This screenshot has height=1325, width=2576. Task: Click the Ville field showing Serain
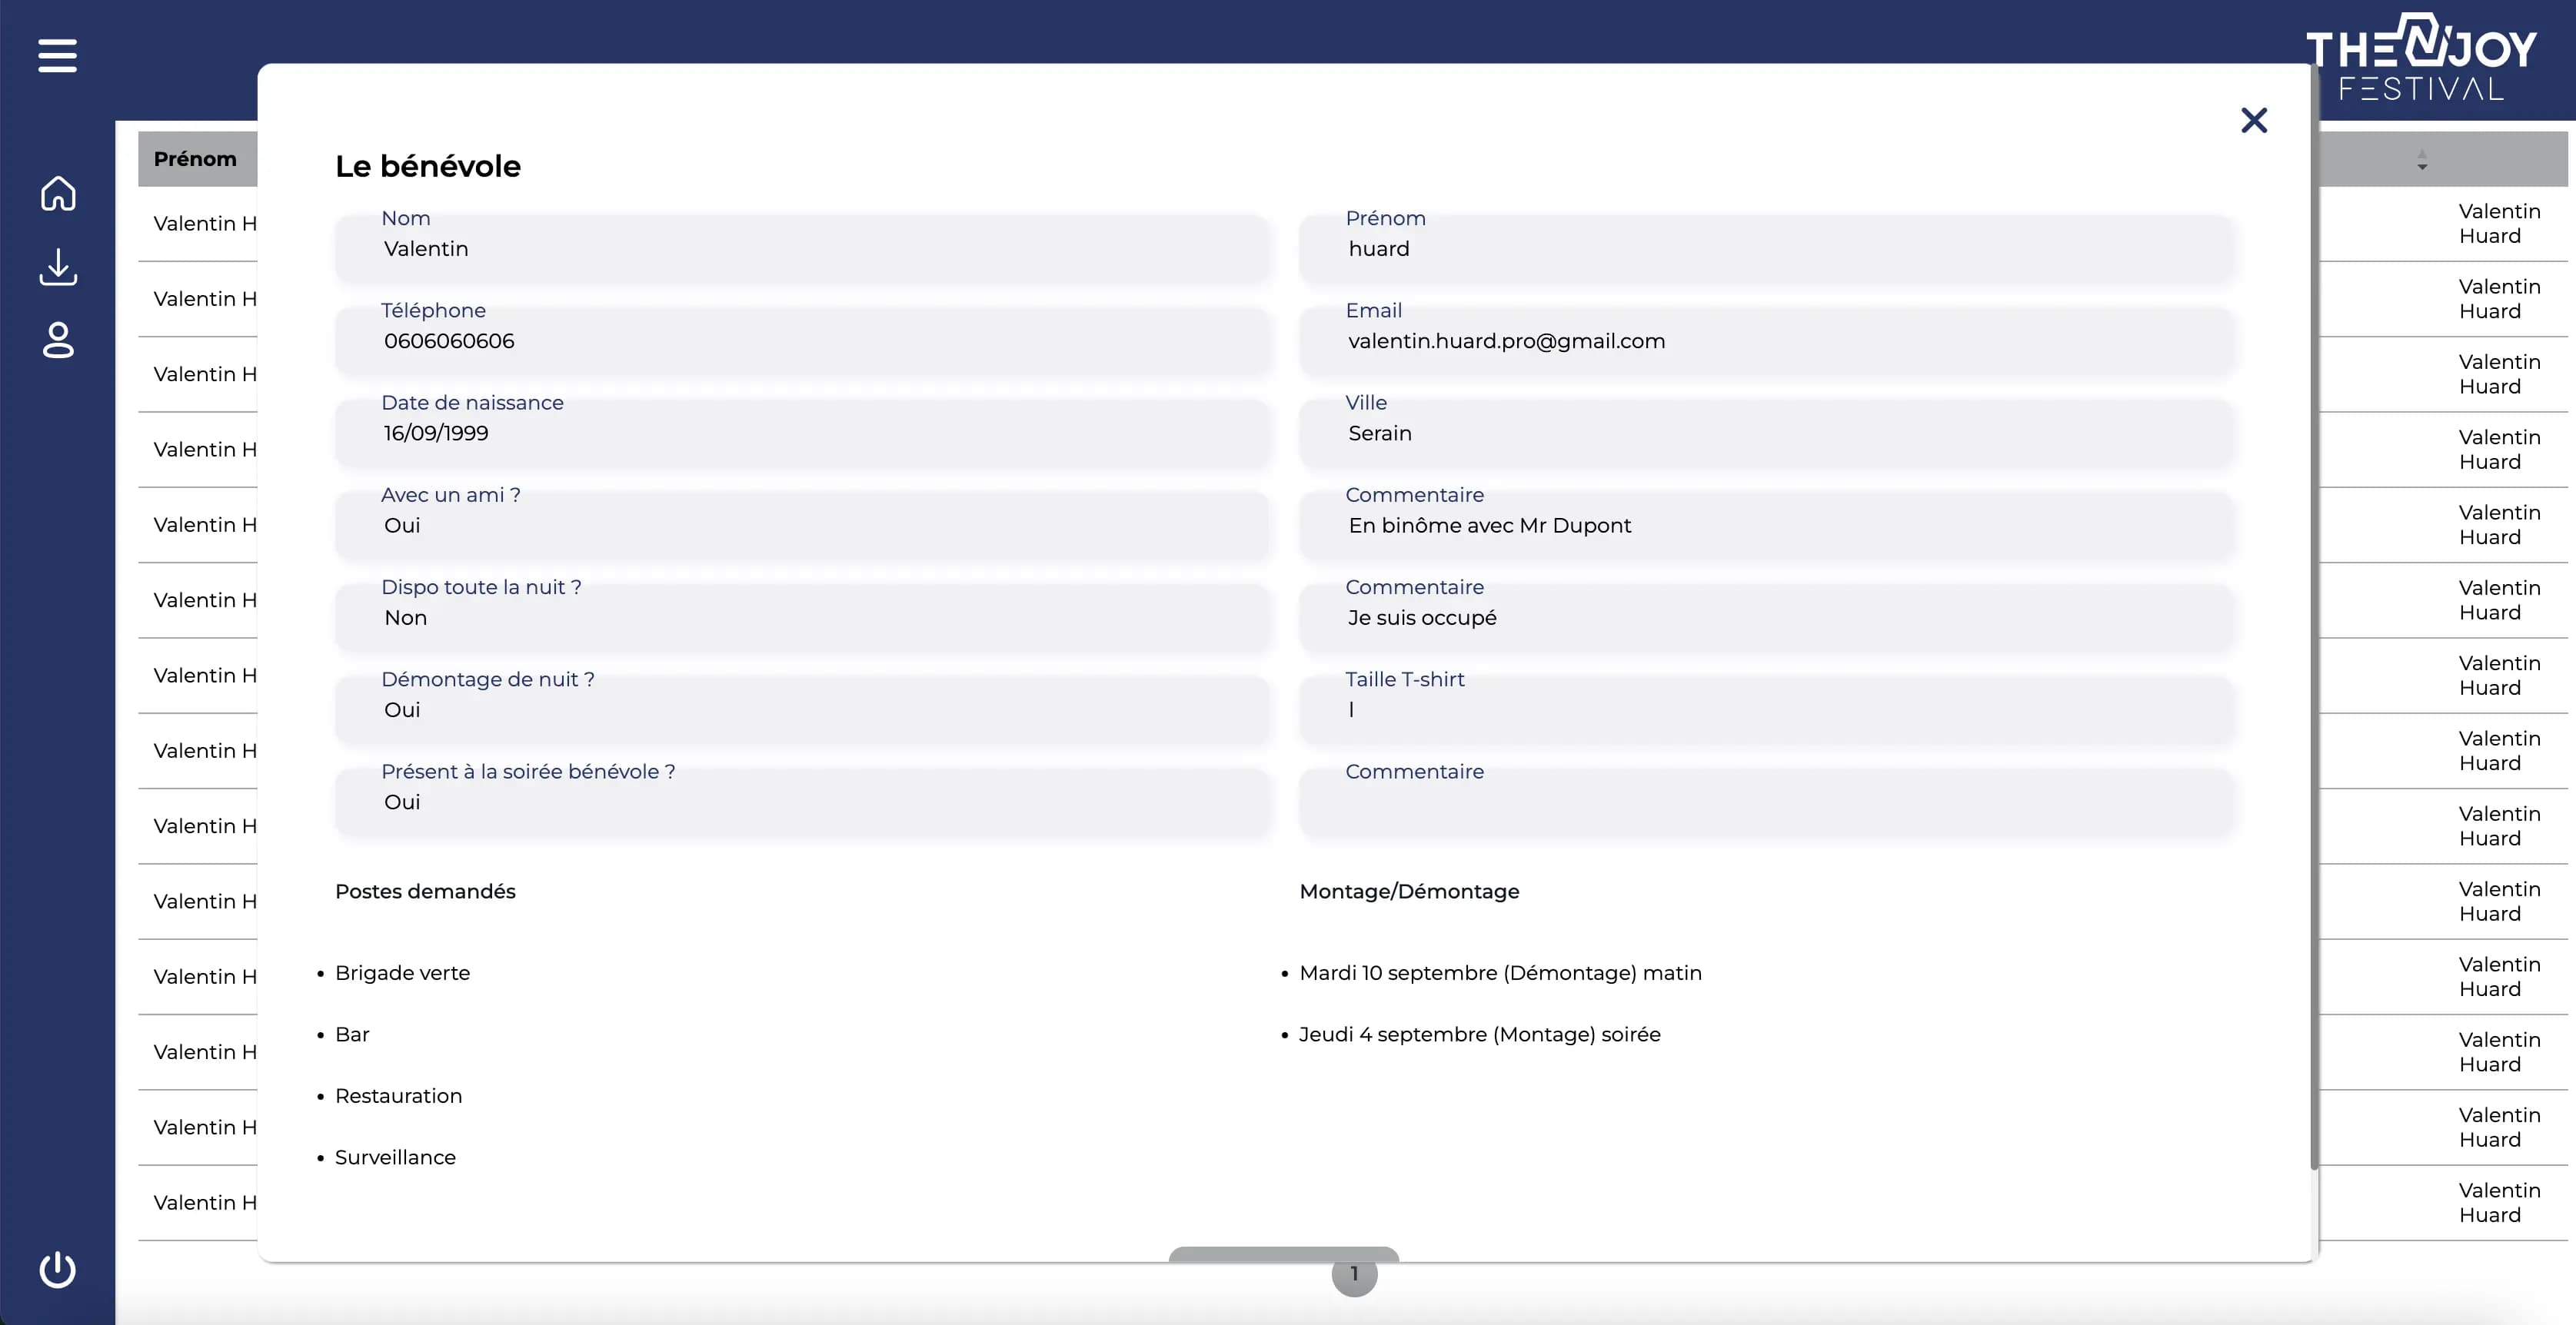tap(1767, 433)
